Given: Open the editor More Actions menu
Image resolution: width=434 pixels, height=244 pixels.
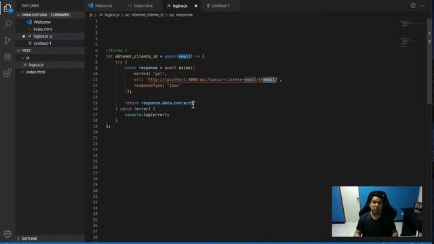Looking at the screenshot, I should 423,5.
